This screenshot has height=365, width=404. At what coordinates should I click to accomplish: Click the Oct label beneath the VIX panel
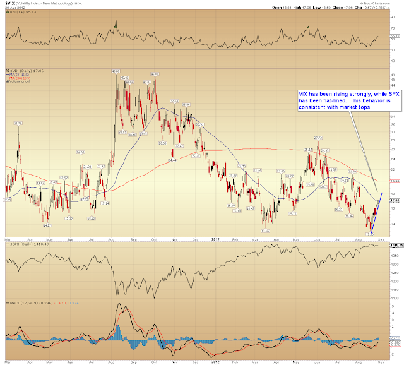click(x=154, y=239)
